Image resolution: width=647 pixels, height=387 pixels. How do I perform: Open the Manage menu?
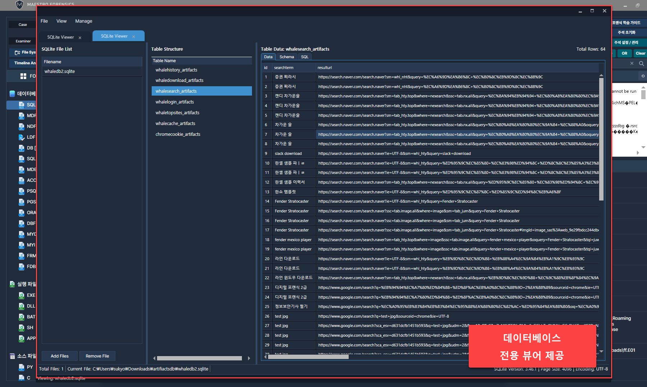[x=83, y=21]
